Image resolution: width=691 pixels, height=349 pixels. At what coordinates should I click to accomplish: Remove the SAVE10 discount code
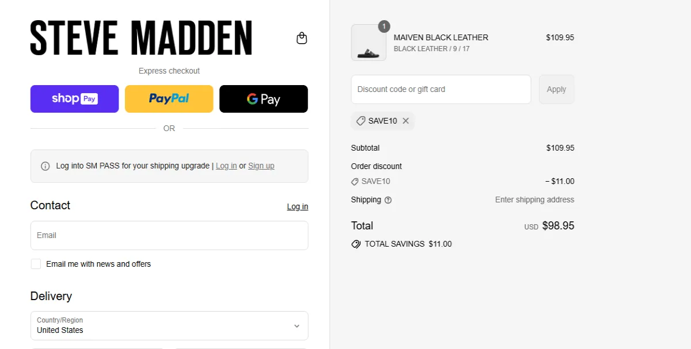coord(406,121)
